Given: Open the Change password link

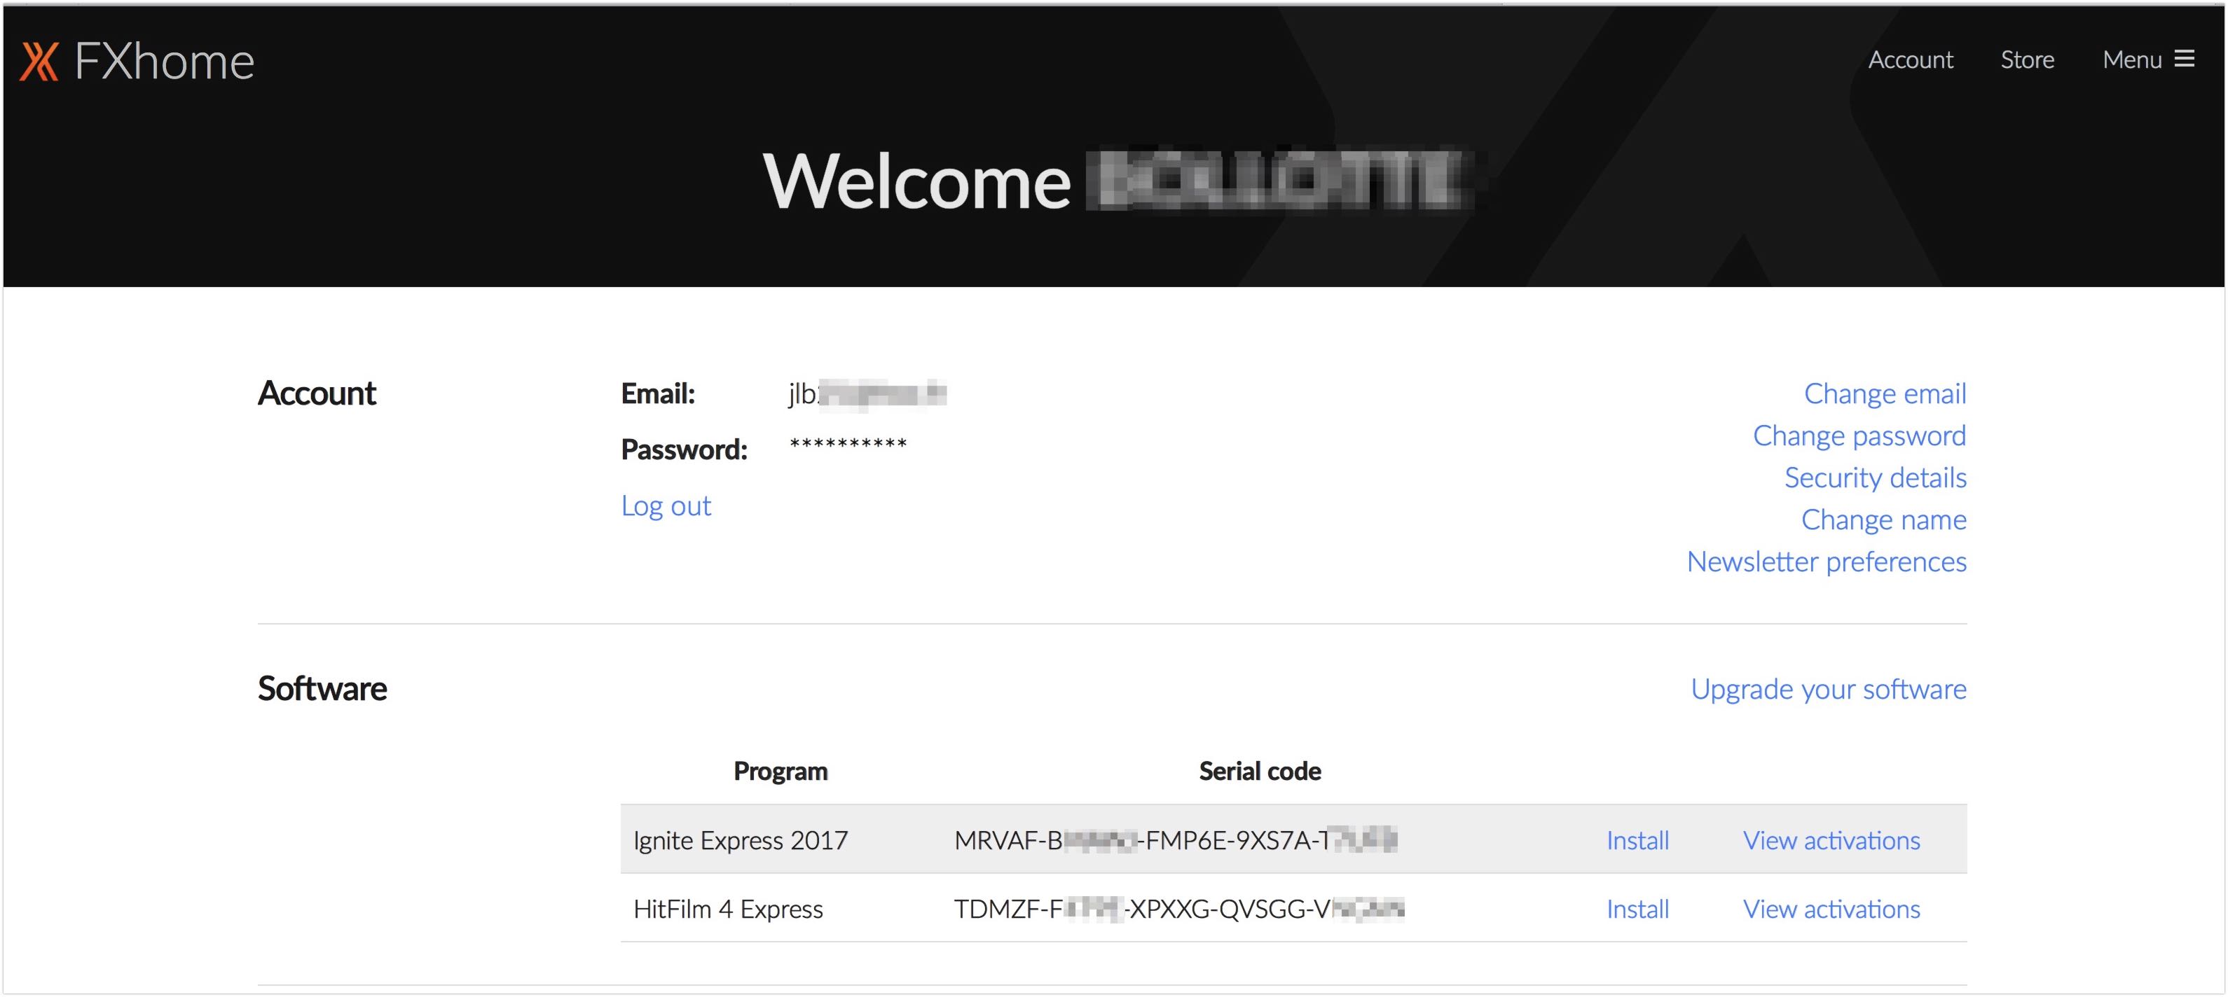Looking at the screenshot, I should coord(1859,435).
